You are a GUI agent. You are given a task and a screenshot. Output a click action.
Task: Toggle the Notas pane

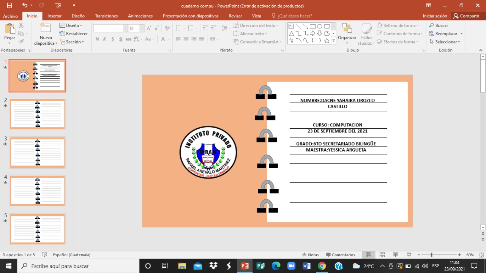point(311,255)
